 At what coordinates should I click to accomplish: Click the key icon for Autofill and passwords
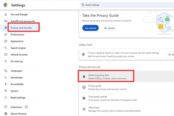point(6,21)
